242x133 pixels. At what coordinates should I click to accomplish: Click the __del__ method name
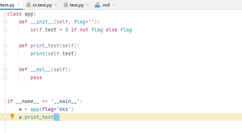tap(41, 70)
